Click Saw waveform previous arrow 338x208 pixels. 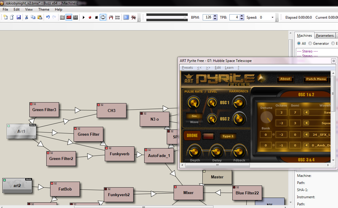click(306, 112)
